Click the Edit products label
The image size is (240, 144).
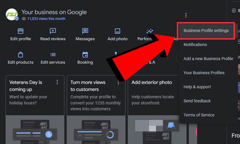pos(20,62)
